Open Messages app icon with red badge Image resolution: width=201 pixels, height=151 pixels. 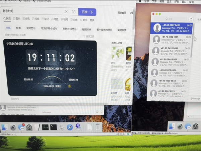21,127
